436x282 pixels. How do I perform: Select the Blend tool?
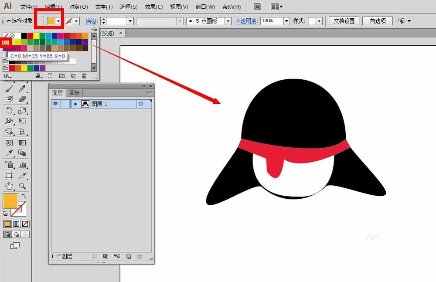click(x=22, y=153)
